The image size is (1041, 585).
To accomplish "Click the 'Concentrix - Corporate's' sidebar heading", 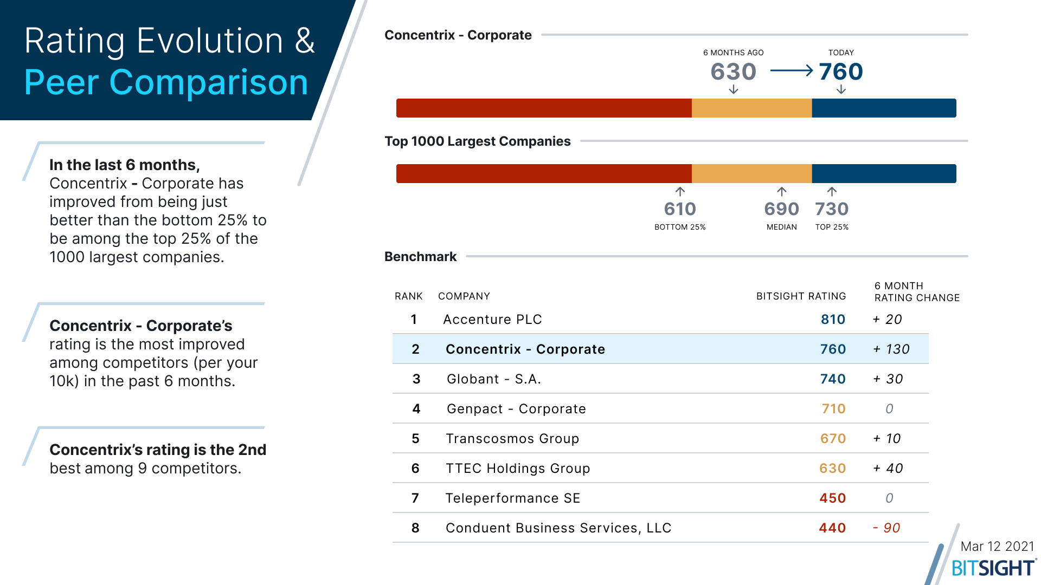I will 141,326.
